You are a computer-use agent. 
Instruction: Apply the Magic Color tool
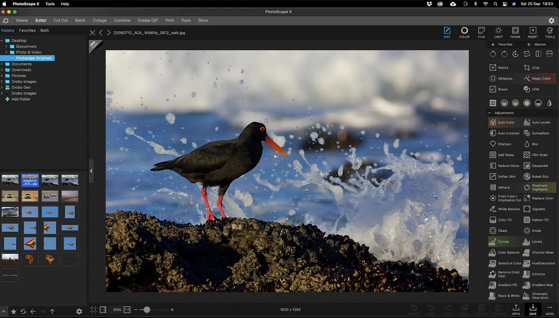point(537,79)
